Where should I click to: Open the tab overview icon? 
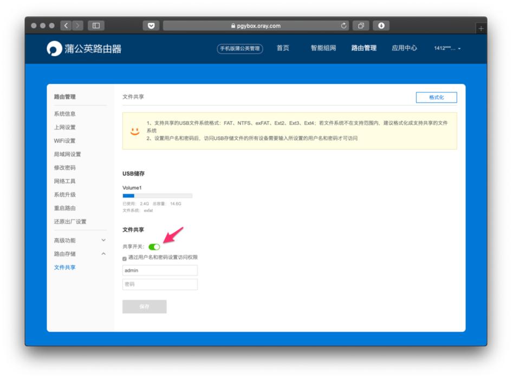point(361,25)
